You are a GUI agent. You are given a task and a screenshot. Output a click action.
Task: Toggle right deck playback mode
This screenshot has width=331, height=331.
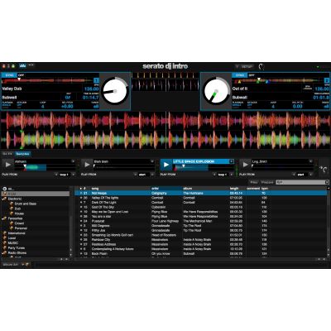pos(237,104)
